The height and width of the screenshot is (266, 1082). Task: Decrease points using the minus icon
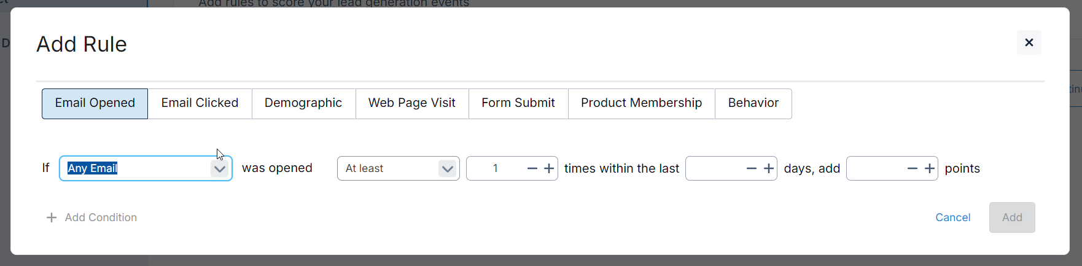[913, 168]
